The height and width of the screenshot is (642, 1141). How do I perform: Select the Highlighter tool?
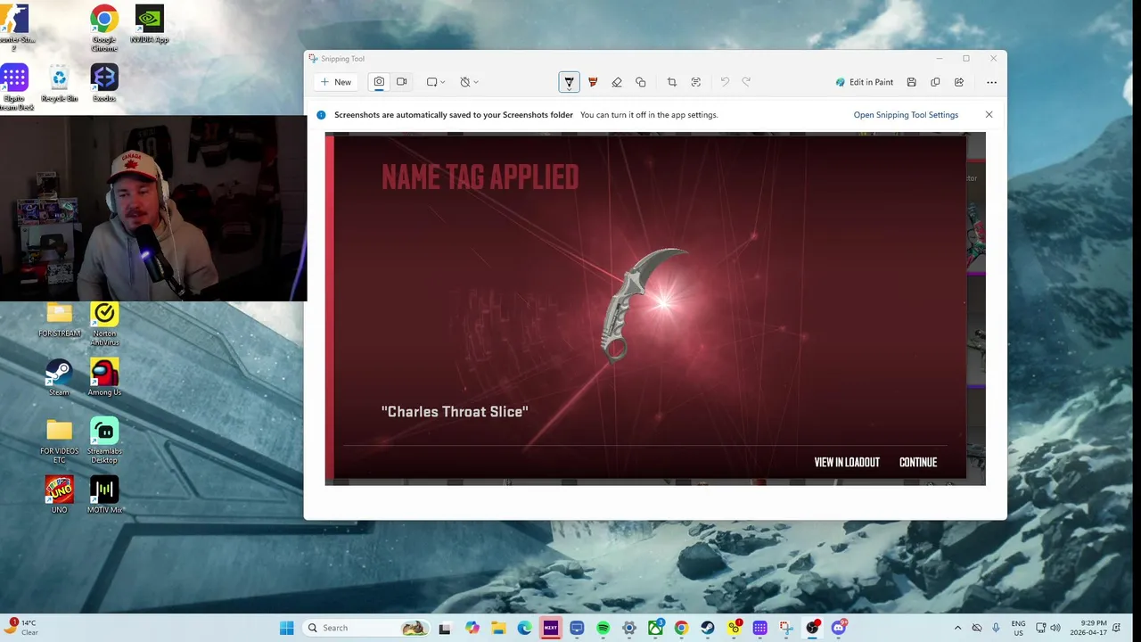[x=593, y=82]
